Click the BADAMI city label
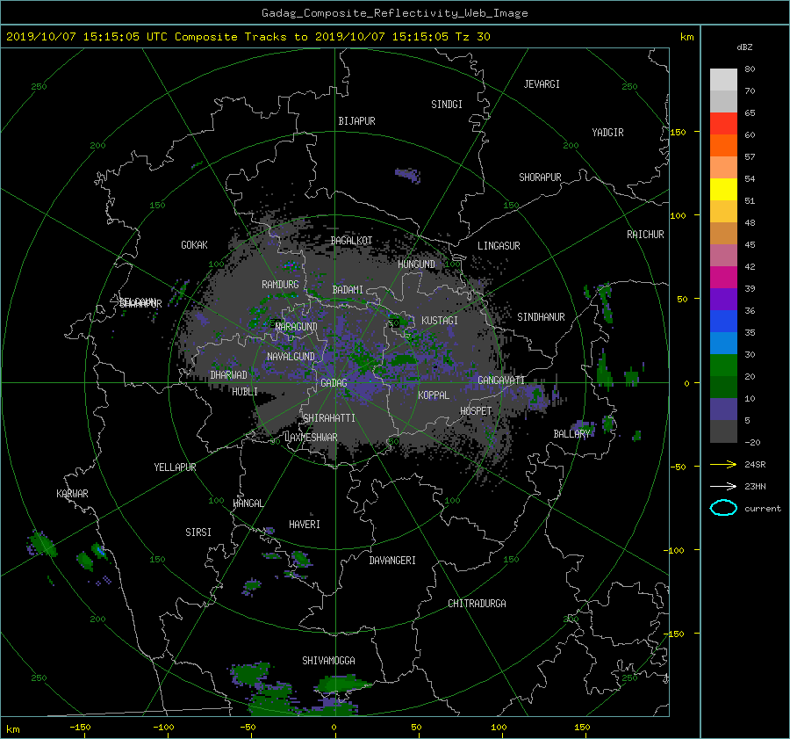790x739 pixels. [x=348, y=290]
